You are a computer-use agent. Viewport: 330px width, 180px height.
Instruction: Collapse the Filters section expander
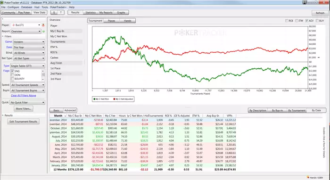[x=3, y=36]
